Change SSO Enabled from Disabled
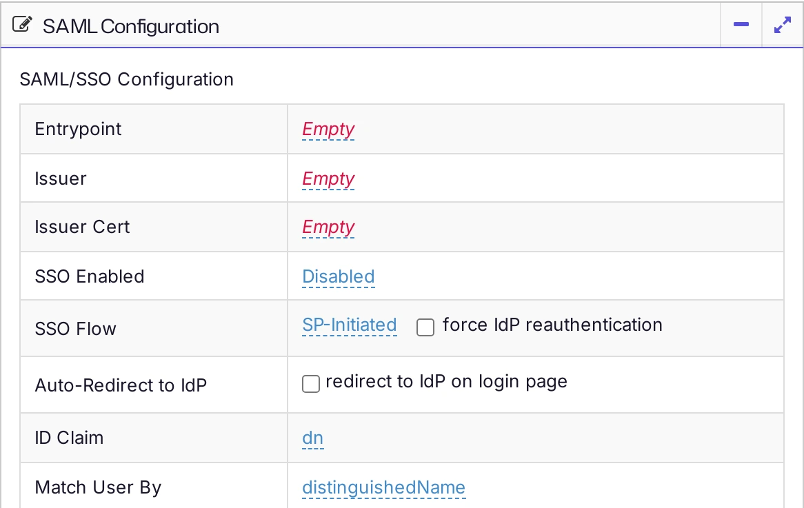804x508 pixels. (x=339, y=277)
